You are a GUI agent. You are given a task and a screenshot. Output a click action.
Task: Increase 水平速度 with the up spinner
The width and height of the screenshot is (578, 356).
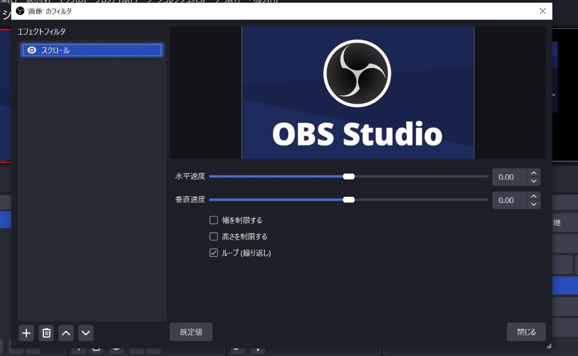point(533,173)
